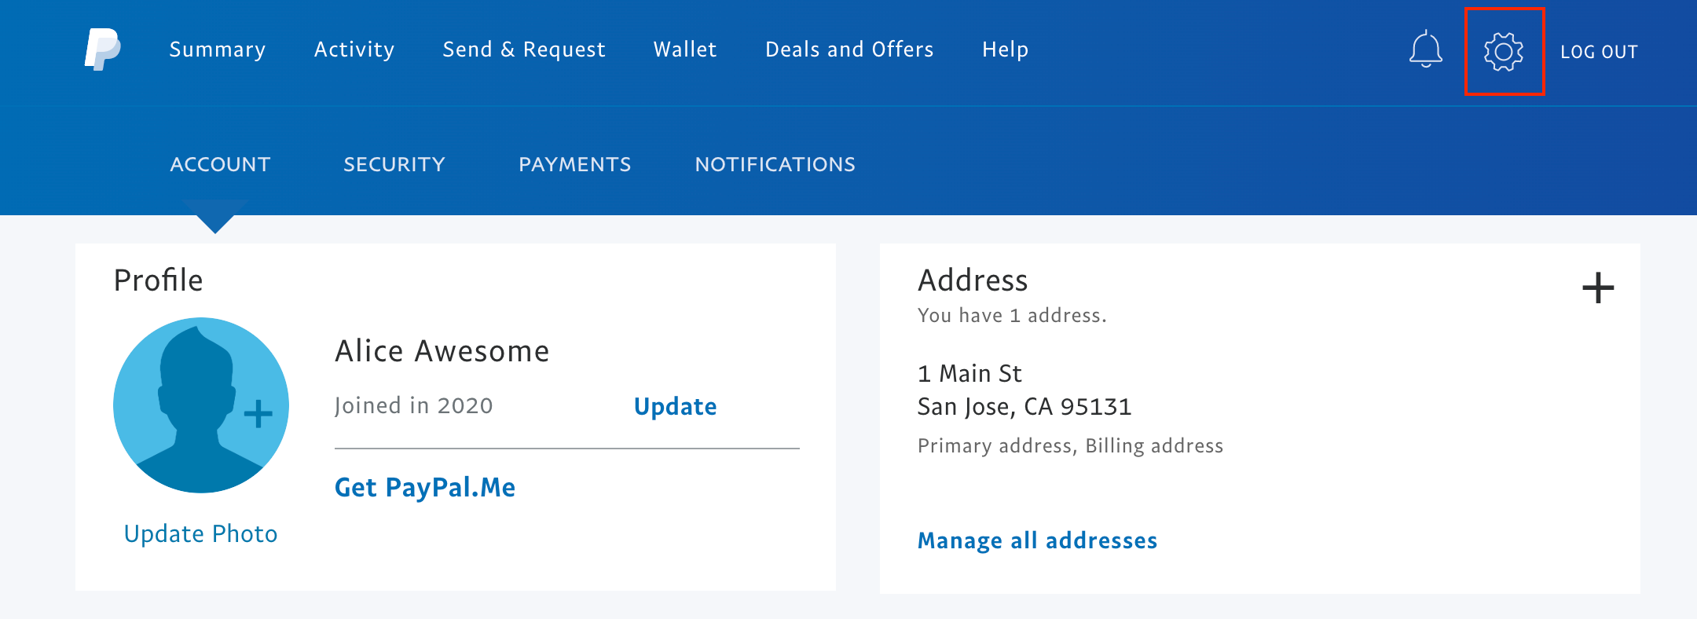The height and width of the screenshot is (619, 1697).
Task: Open settings via the gear icon
Action: pyautogui.click(x=1503, y=52)
